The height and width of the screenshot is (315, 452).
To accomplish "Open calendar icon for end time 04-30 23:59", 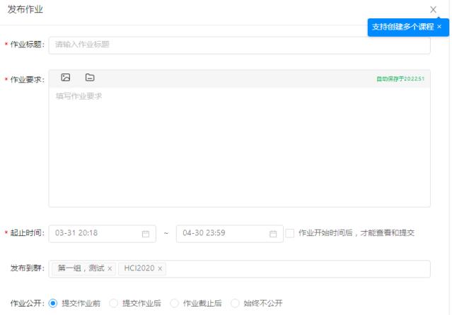I will coord(273,234).
